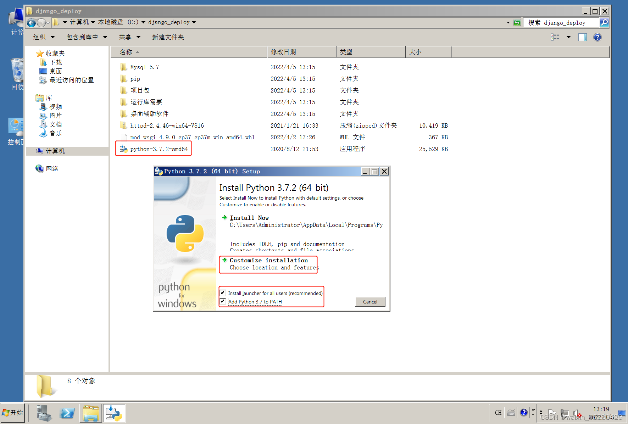This screenshot has width=628, height=424.
Task: Select 文档 library
Action: (56, 124)
